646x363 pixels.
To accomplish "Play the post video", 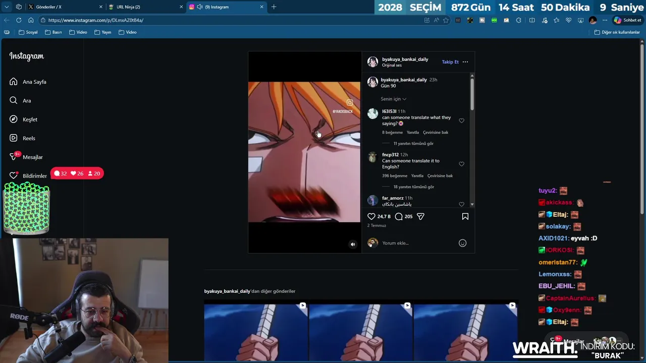I will (x=304, y=152).
